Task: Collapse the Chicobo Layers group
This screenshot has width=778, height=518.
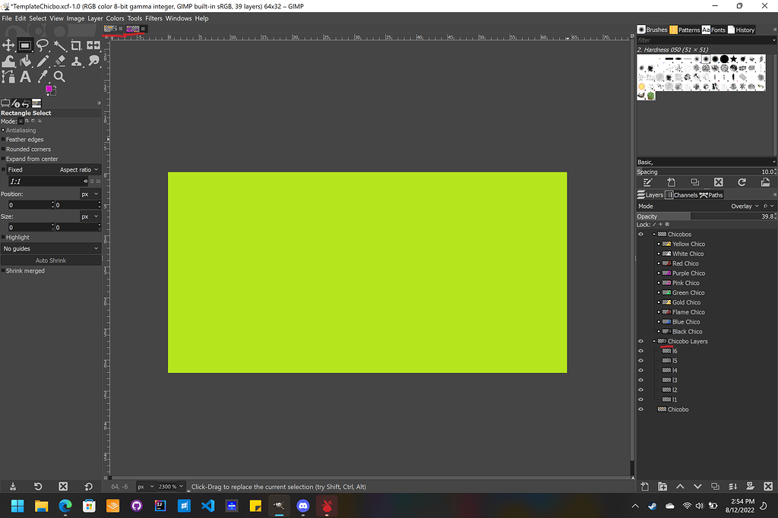Action: point(653,341)
